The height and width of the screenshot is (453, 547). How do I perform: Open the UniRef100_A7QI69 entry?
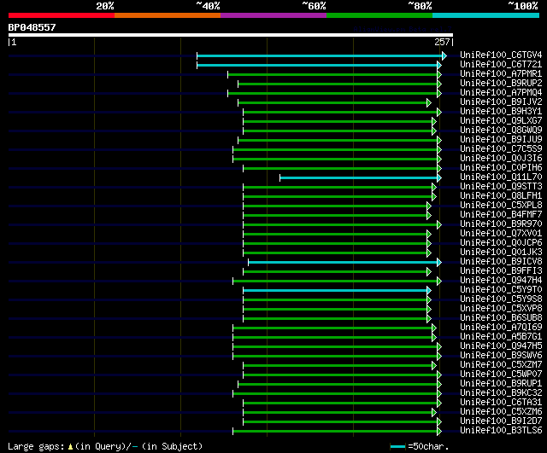(x=501, y=328)
